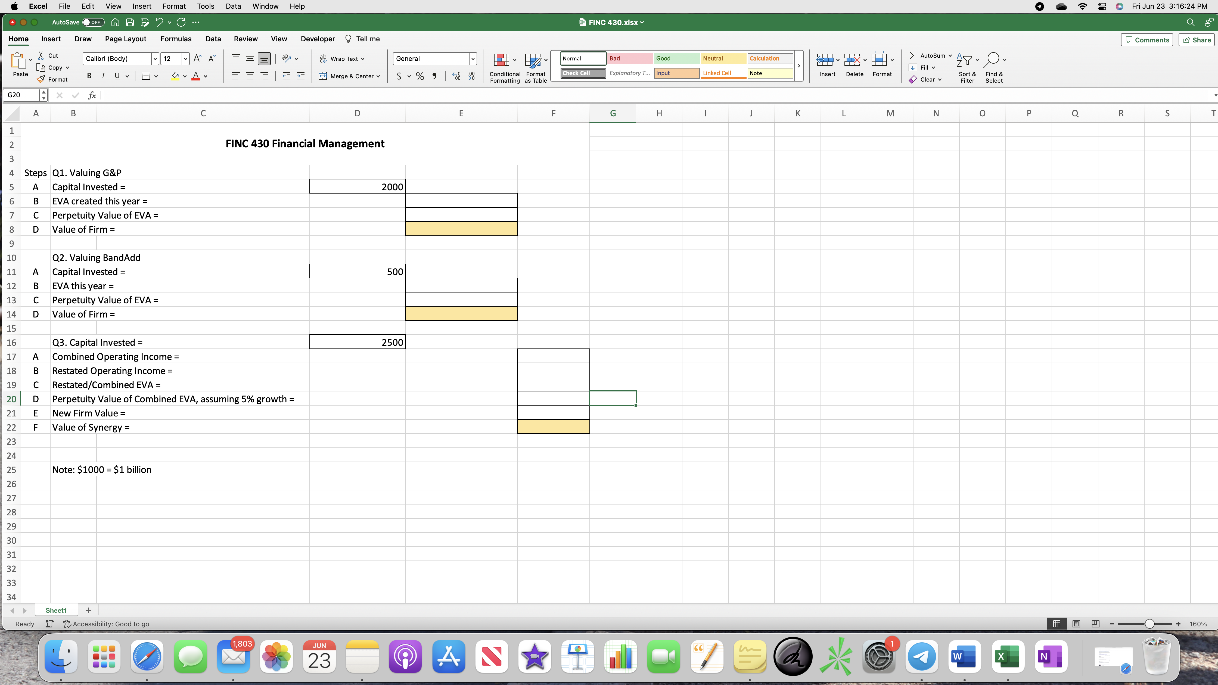This screenshot has width=1218, height=685.
Task: Toggle the AutoSave switch
Action: click(x=93, y=22)
